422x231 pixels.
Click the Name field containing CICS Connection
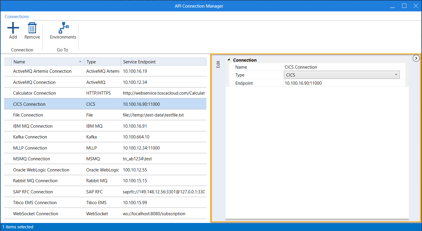(x=344, y=67)
